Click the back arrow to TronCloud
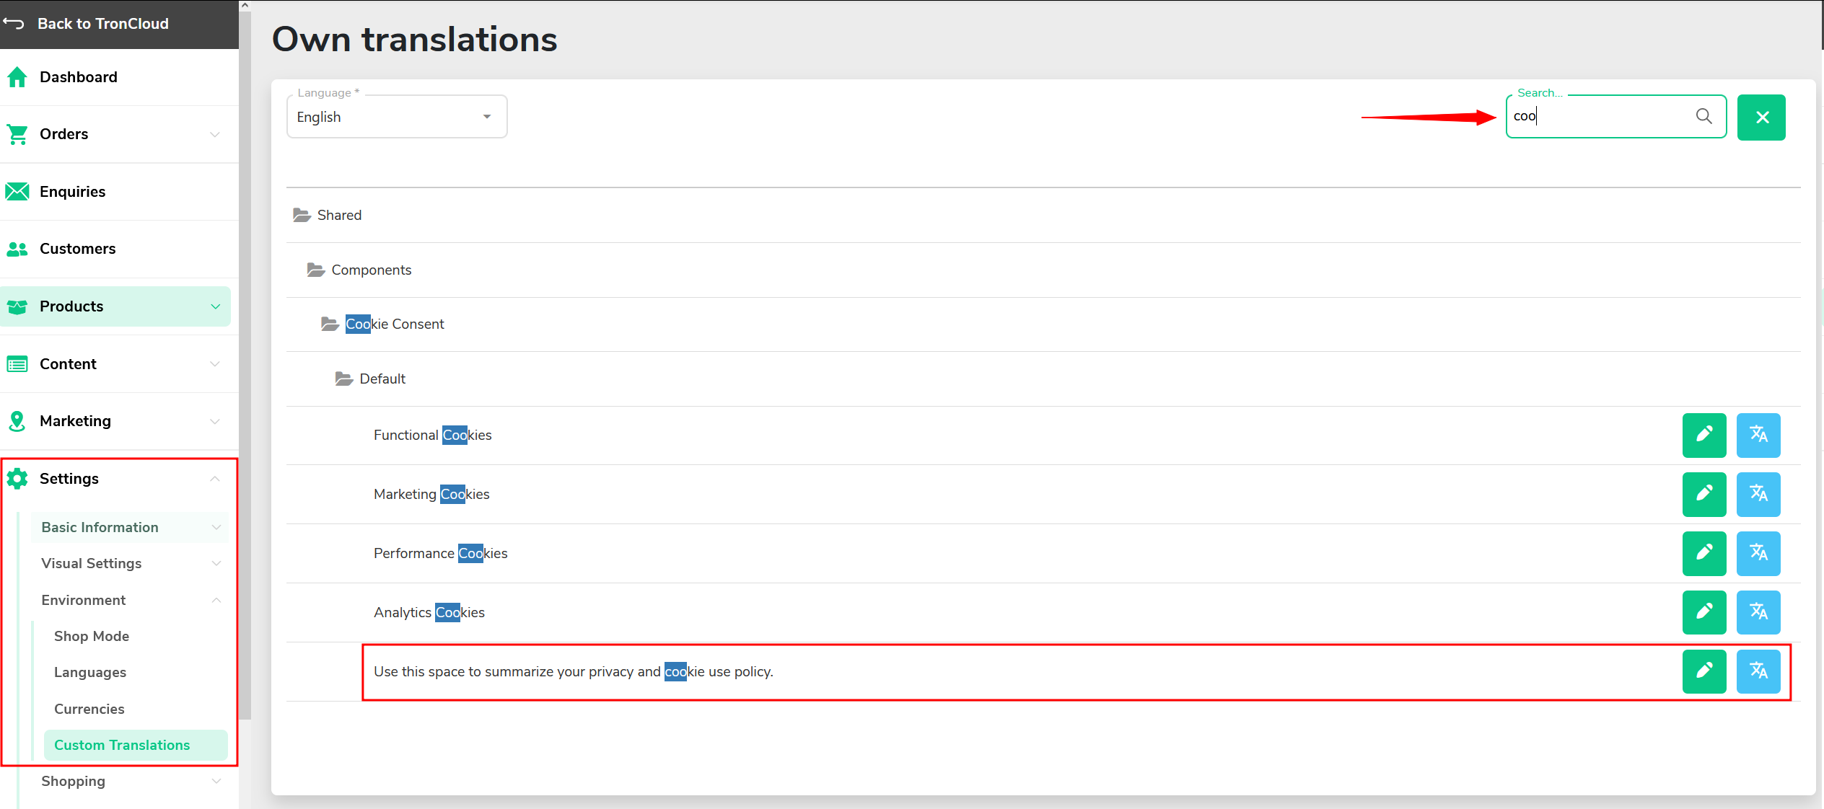This screenshot has height=809, width=1824. 14,24
